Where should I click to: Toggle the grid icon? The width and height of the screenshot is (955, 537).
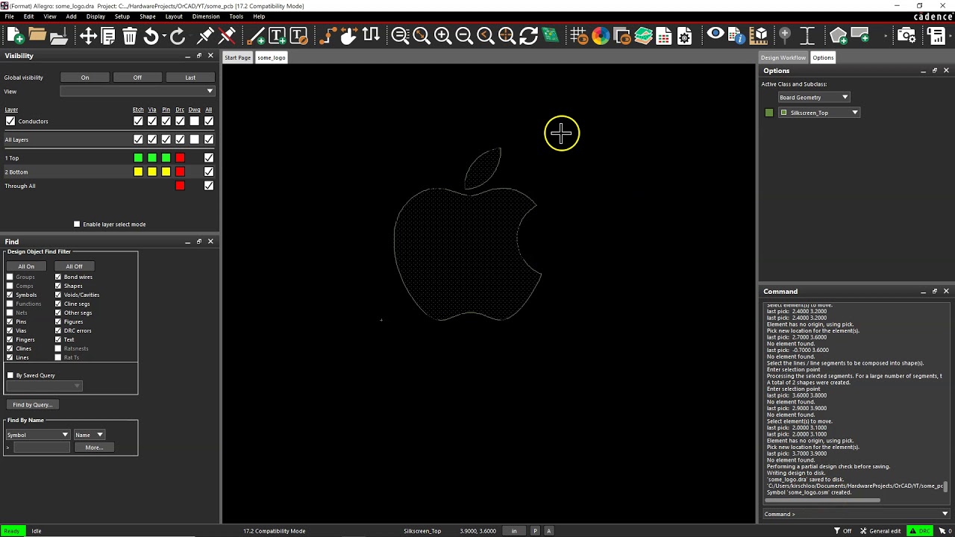tap(579, 35)
